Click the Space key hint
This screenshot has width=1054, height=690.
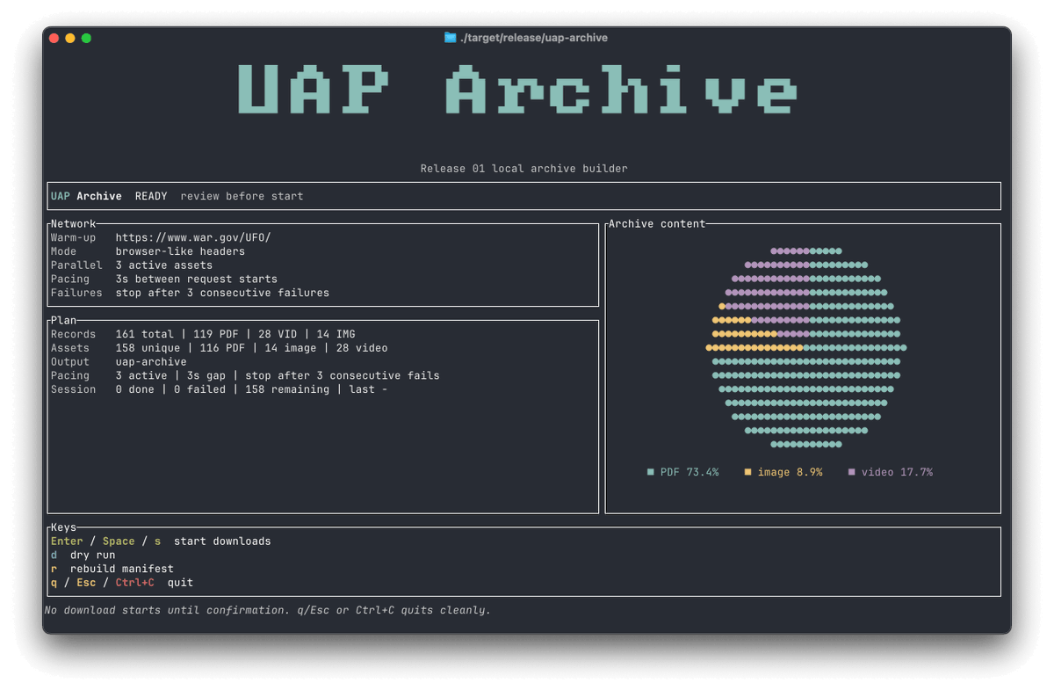[119, 541]
